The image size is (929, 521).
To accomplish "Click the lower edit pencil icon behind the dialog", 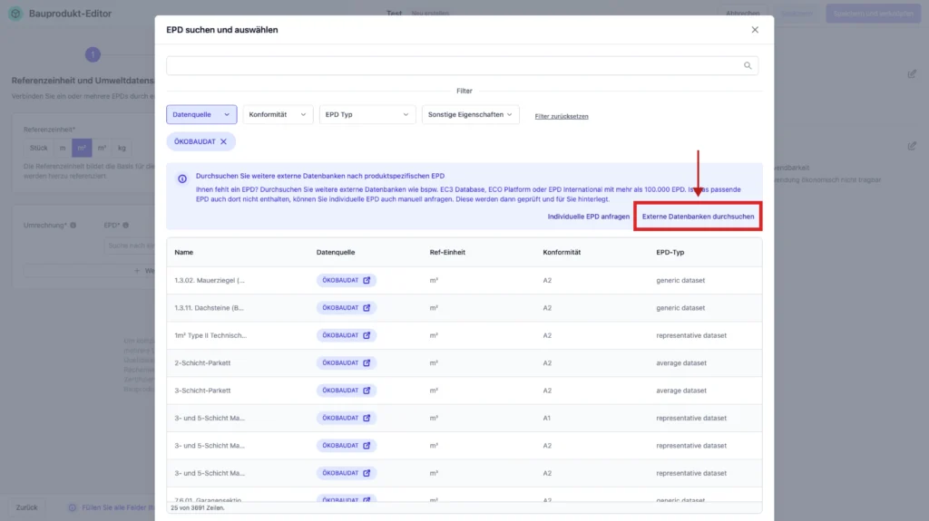I will click(912, 146).
